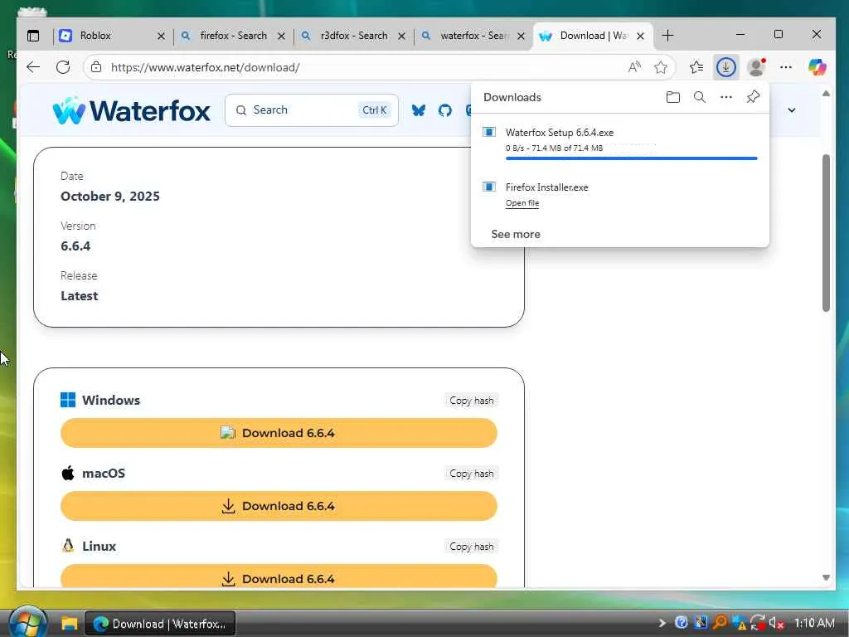Viewport: 849px width, 637px height.
Task: Expand the site header chevron dropdown
Action: (x=792, y=110)
